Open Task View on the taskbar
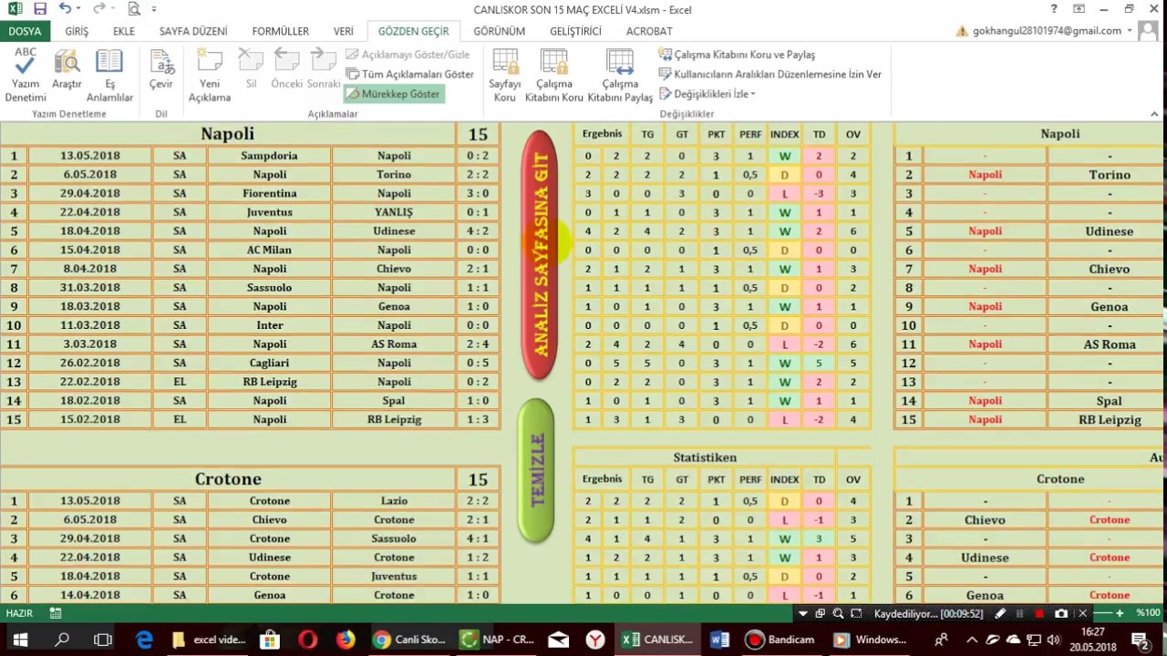Image resolution: width=1167 pixels, height=656 pixels. [103, 640]
